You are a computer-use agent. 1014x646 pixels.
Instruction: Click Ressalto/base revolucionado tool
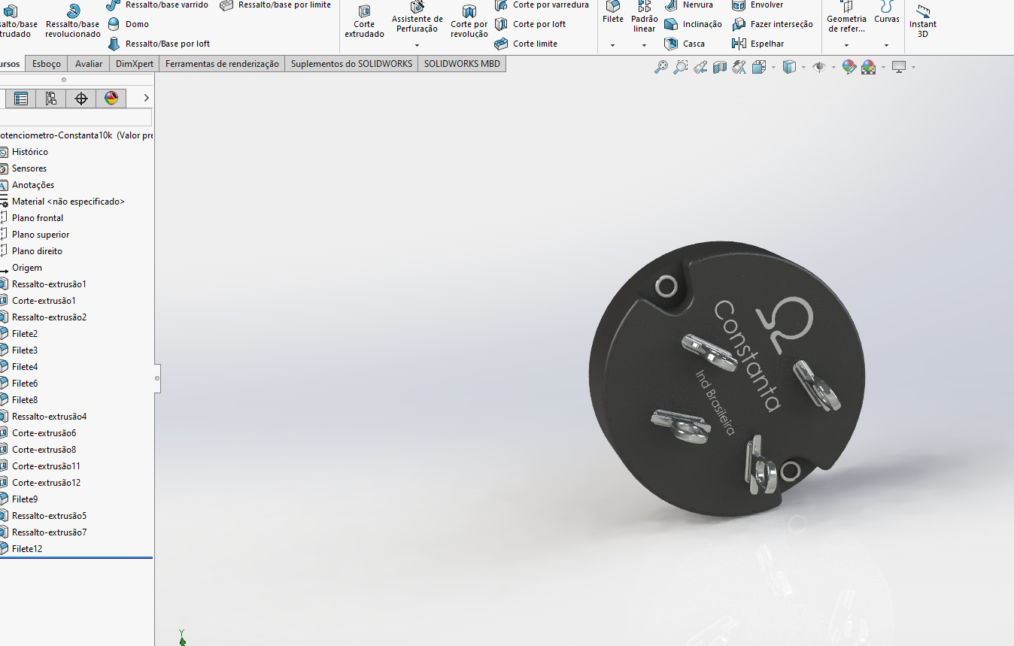click(x=73, y=20)
